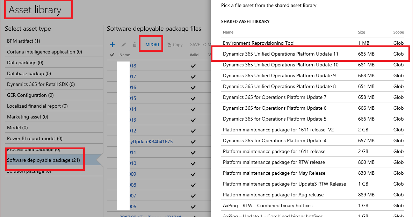The height and width of the screenshot is (217, 413).
Task: Edit the selected package using the pencil icon
Action: [123, 44]
